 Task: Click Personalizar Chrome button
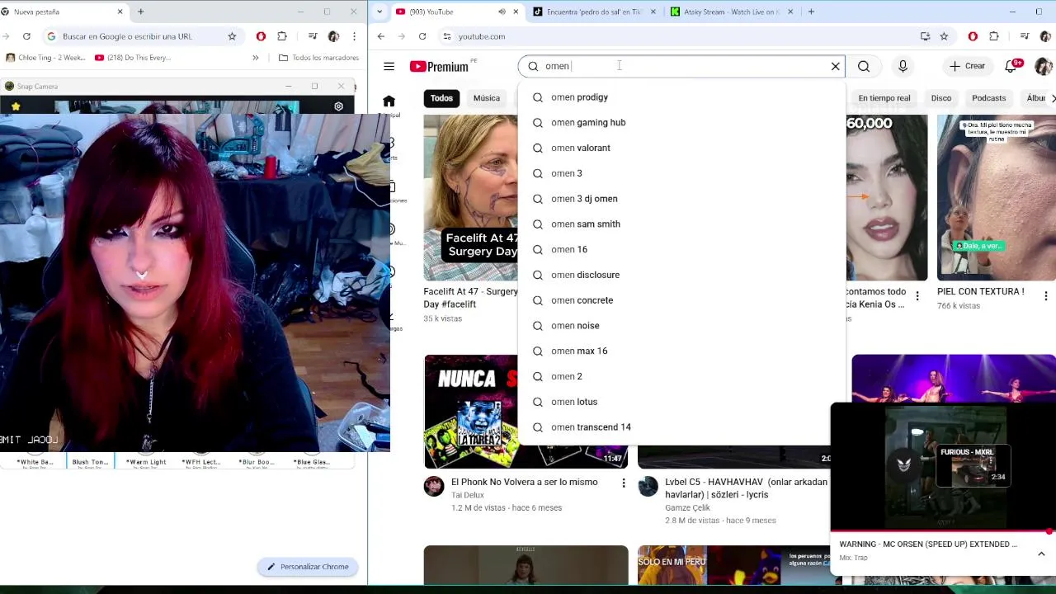click(308, 567)
